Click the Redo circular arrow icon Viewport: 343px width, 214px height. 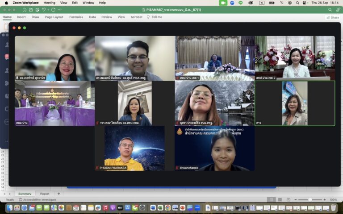coord(54,10)
